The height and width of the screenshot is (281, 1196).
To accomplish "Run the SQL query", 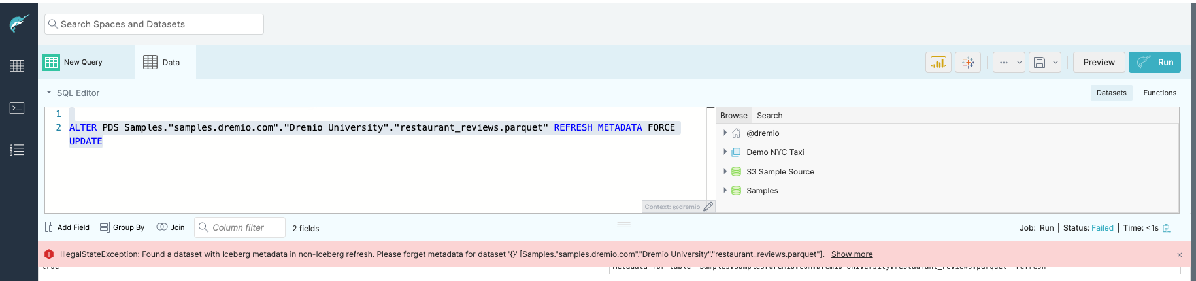I will click(x=1155, y=63).
